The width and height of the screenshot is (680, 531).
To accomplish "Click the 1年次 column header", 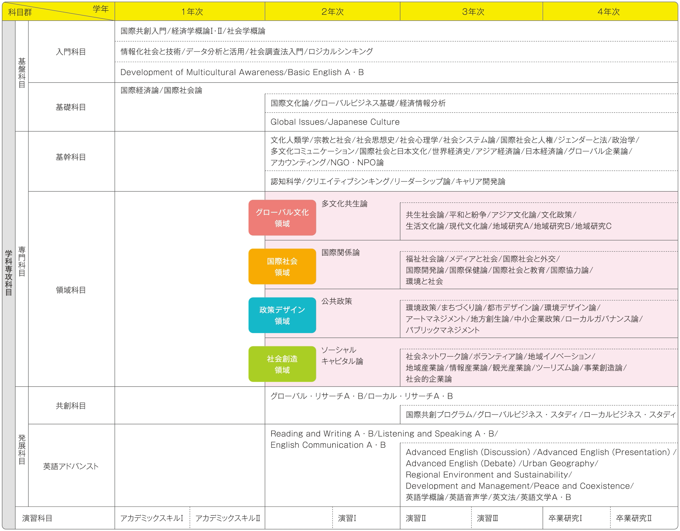I will tap(190, 12).
